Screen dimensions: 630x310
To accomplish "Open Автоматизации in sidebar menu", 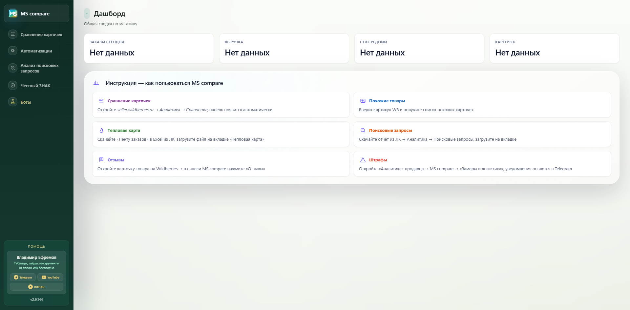I will (x=37, y=51).
